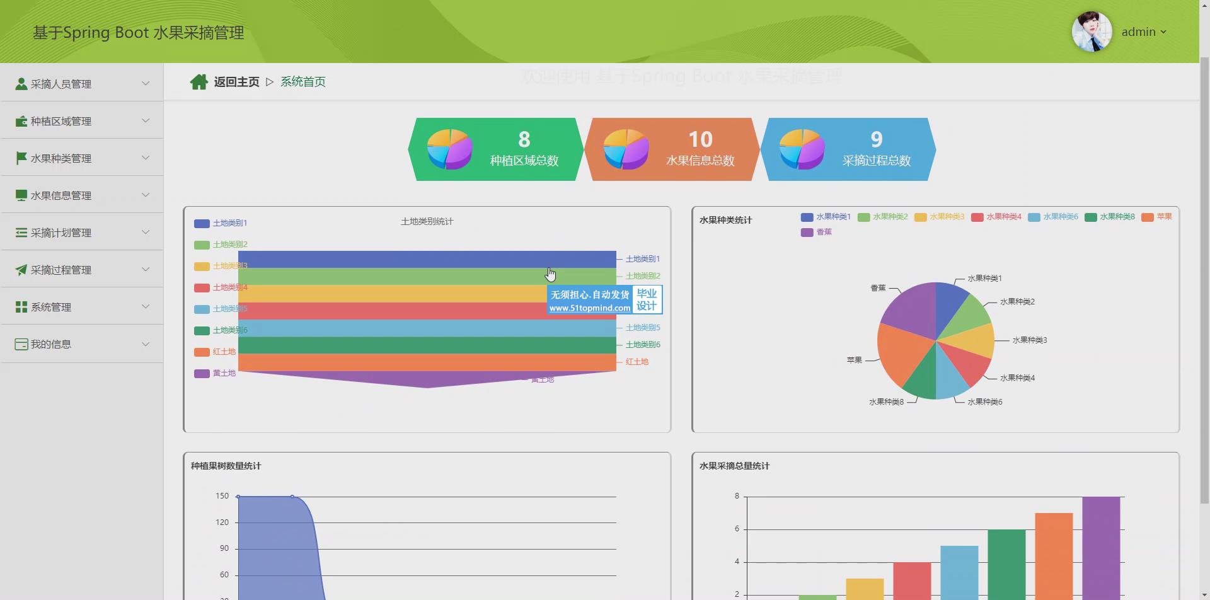Click the purple 黄土地 legend swatch
Image resolution: width=1210 pixels, height=600 pixels.
202,374
